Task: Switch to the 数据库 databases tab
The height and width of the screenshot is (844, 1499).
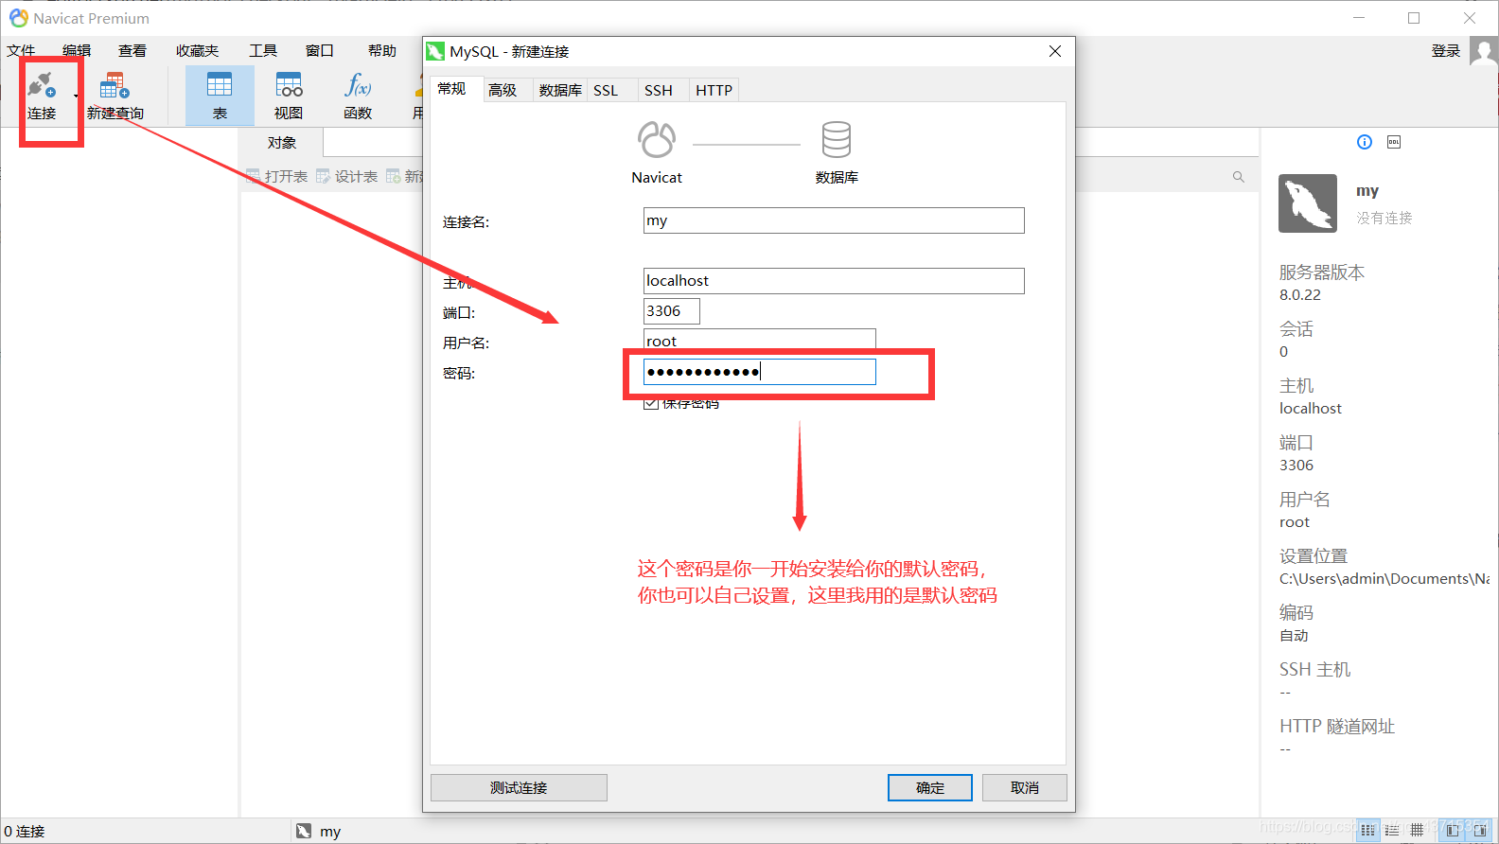Action: [x=560, y=90]
